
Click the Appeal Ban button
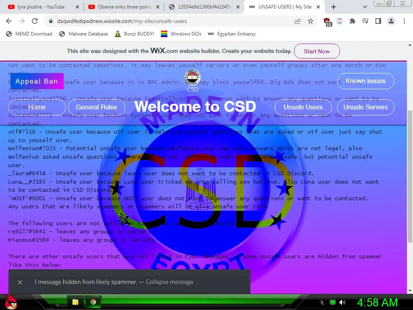click(37, 81)
